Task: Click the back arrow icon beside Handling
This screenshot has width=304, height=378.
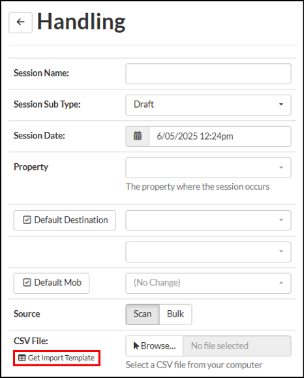Action: [x=20, y=22]
